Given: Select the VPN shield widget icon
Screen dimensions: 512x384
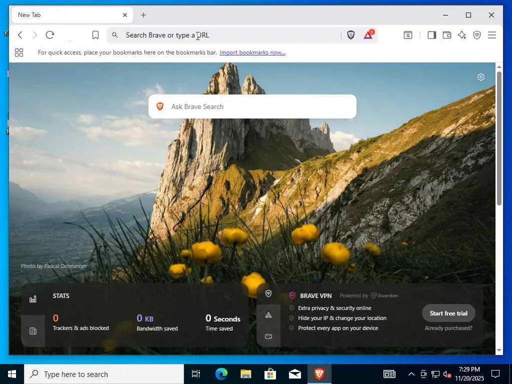Looking at the screenshot, I should 268,293.
